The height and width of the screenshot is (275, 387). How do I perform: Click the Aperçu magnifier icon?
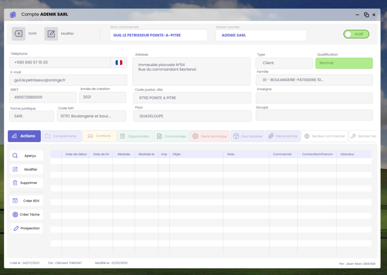click(15, 156)
